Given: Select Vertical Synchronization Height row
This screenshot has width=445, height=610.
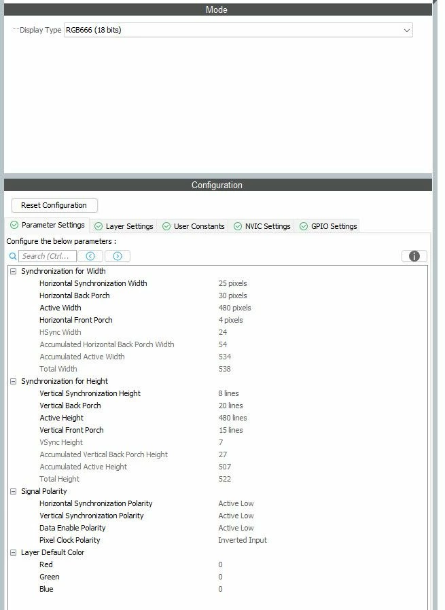Looking at the screenshot, I should coord(218,393).
